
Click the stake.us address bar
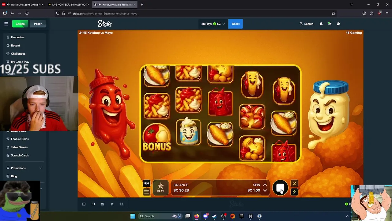tap(196, 14)
